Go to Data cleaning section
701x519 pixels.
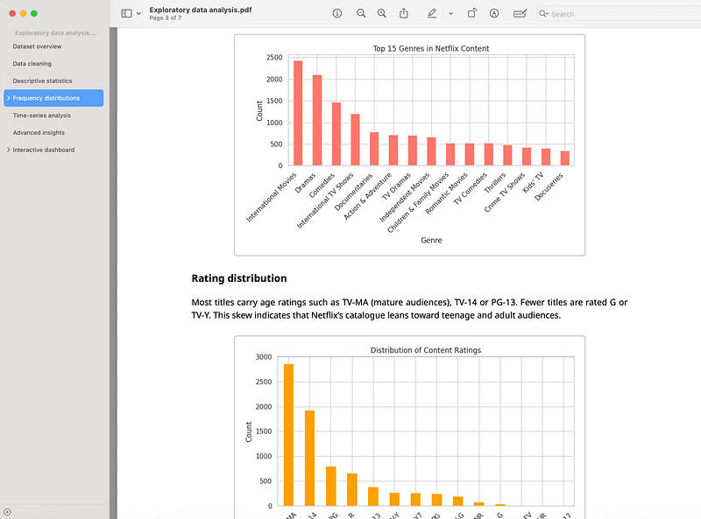click(x=32, y=64)
